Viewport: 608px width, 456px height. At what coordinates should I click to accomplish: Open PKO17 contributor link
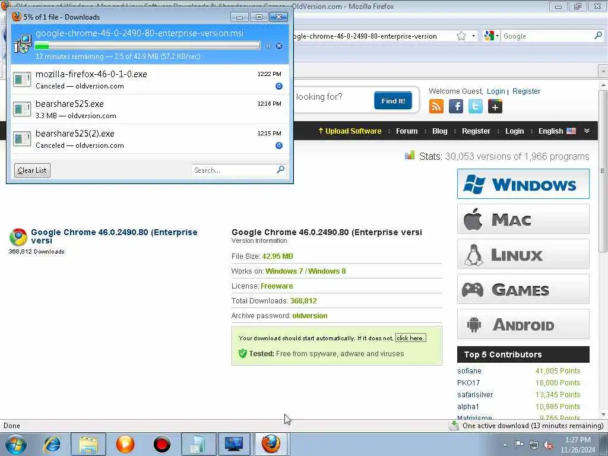click(468, 383)
